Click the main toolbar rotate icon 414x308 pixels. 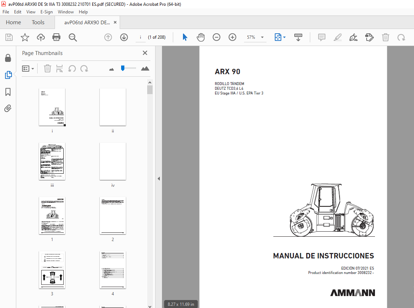[401, 37]
